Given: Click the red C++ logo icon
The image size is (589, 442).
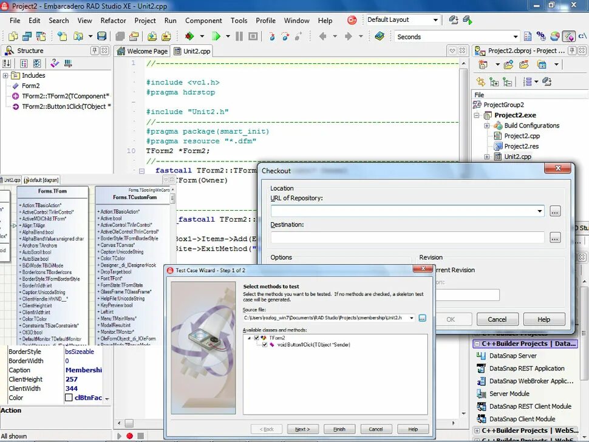Looking at the screenshot, I should [x=352, y=20].
